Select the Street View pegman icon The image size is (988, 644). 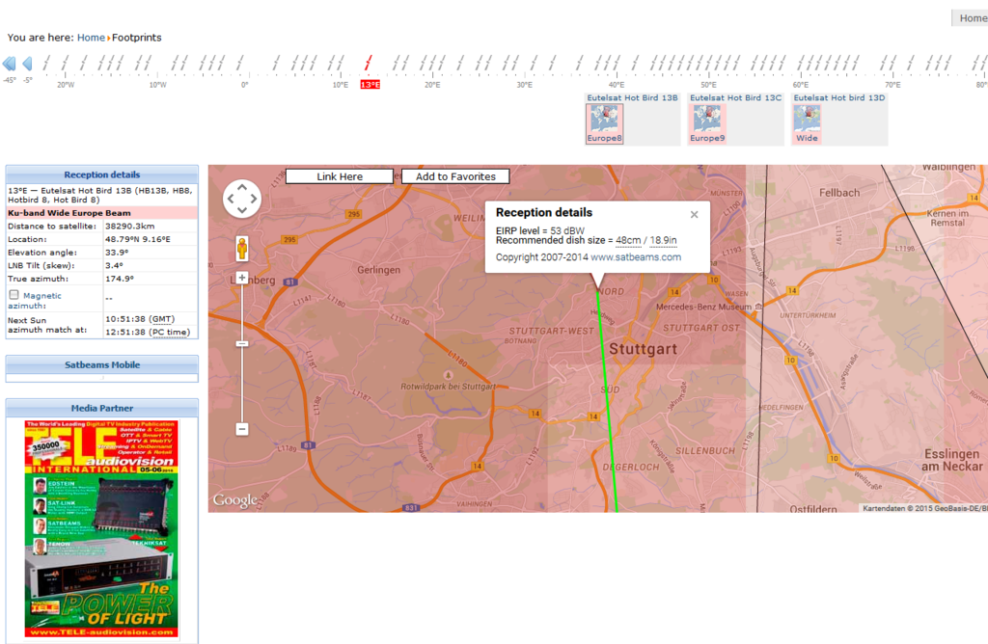click(x=242, y=248)
